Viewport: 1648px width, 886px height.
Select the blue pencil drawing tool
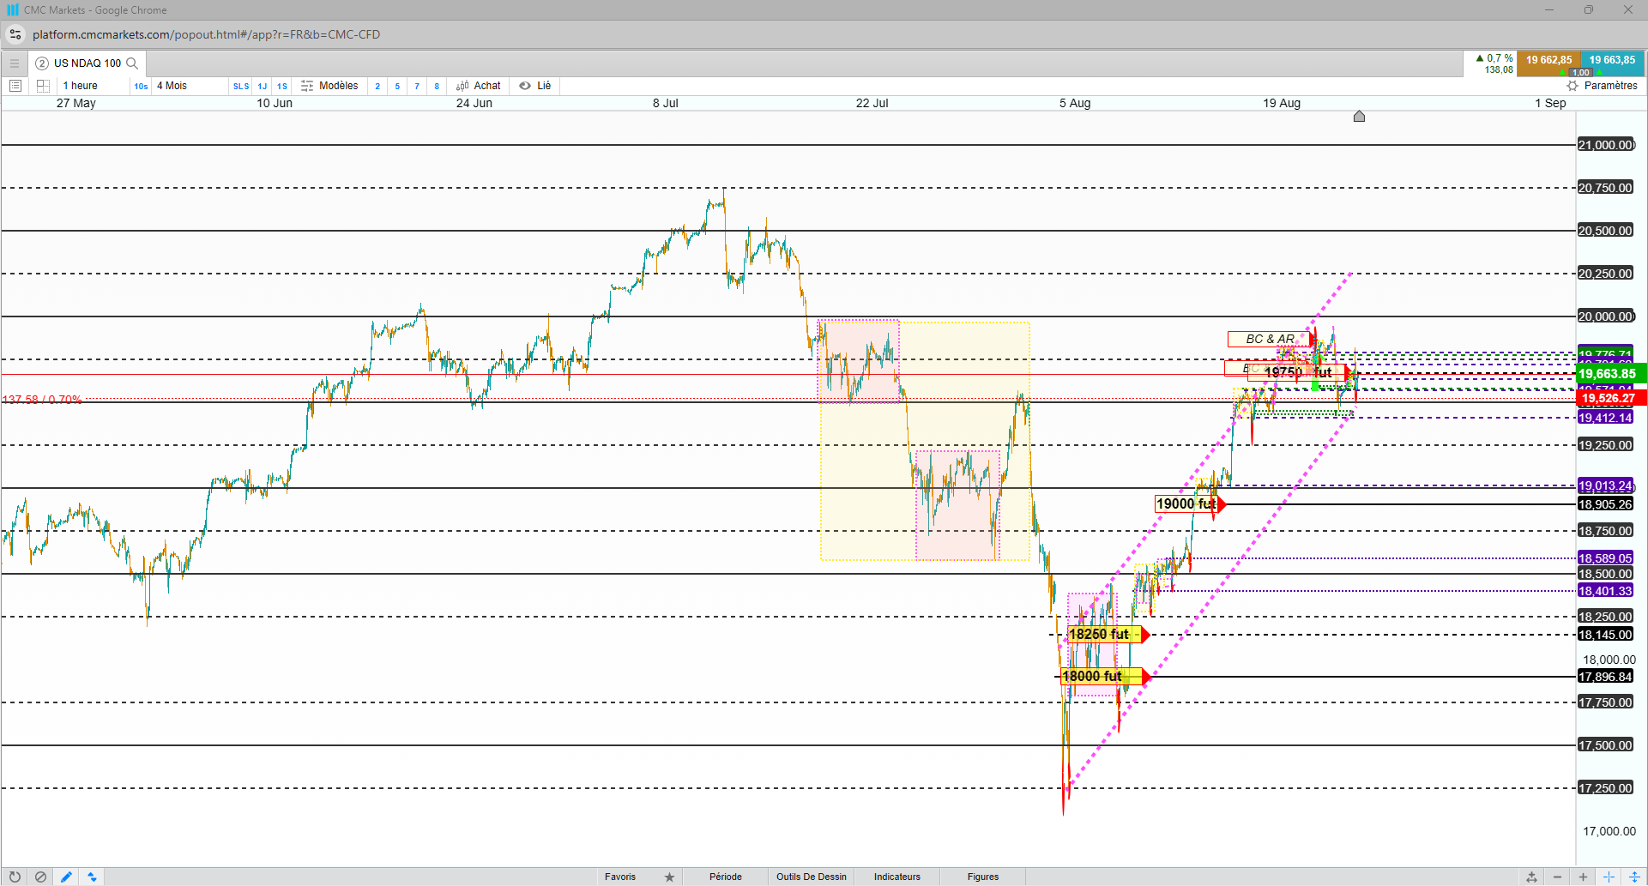[x=66, y=877]
